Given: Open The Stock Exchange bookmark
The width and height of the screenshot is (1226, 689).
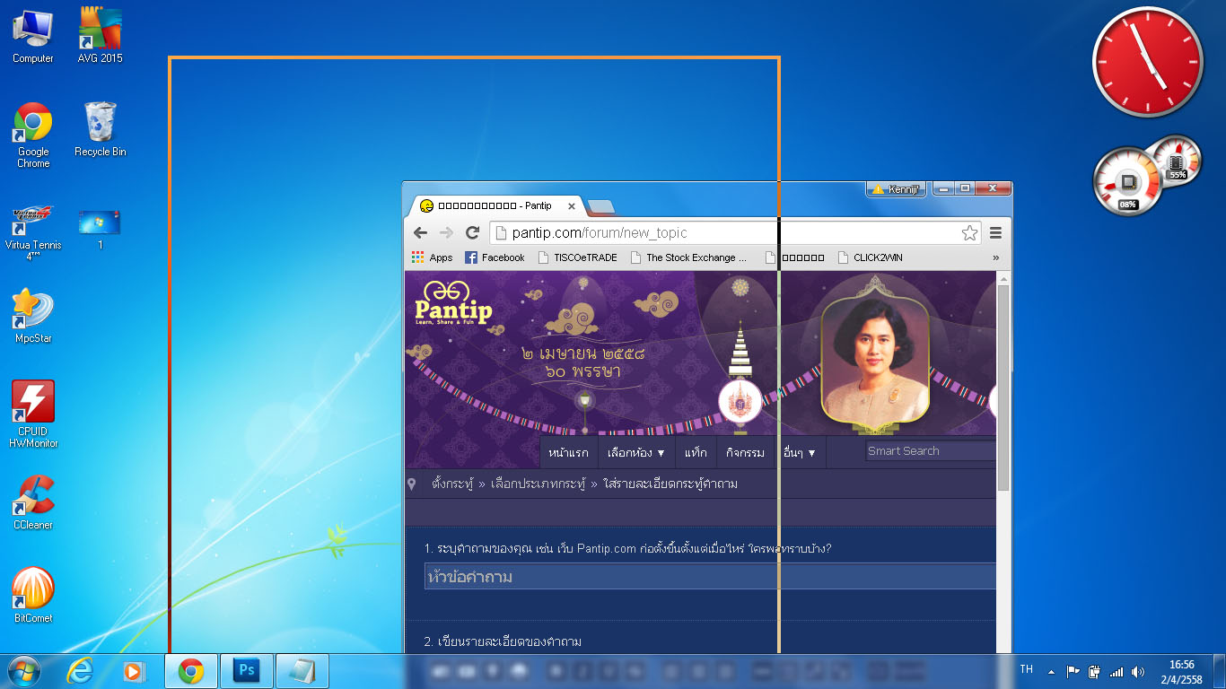Looking at the screenshot, I should [689, 257].
